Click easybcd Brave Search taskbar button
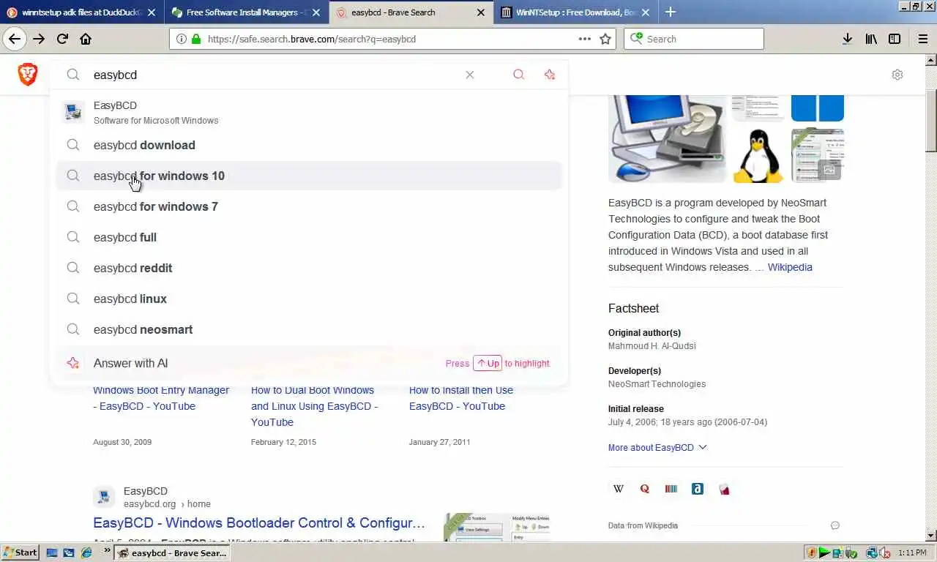Screen dimensions: 937x562 [x=173, y=552]
